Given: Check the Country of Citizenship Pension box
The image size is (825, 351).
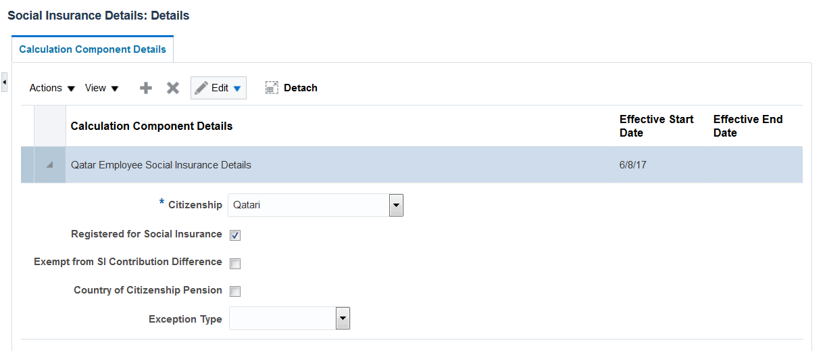Looking at the screenshot, I should [x=235, y=291].
